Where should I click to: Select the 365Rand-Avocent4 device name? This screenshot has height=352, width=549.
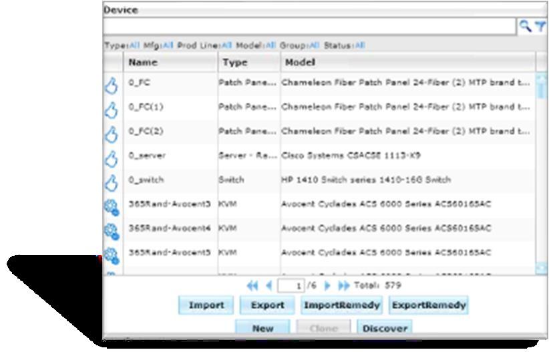170,228
